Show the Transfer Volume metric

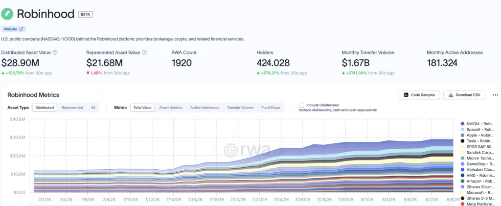coord(240,108)
